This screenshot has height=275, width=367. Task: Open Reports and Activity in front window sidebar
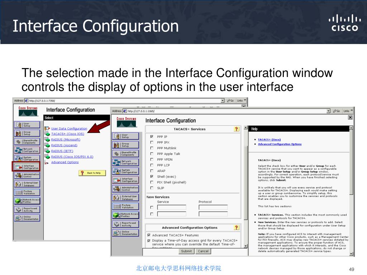(125, 224)
